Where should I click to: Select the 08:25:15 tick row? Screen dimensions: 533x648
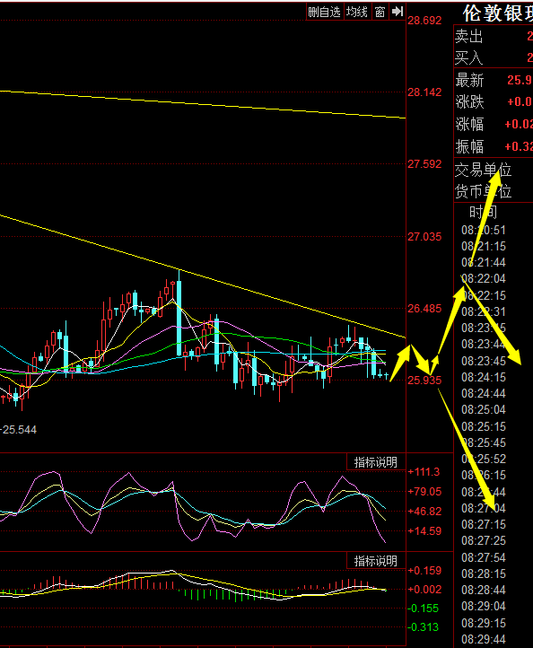484,426
